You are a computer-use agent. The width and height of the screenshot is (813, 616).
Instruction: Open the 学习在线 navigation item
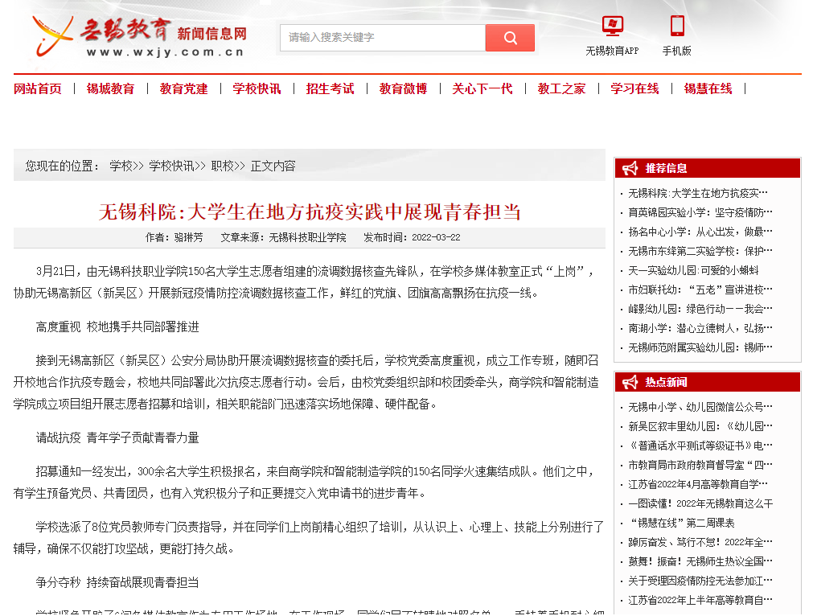[x=634, y=88]
